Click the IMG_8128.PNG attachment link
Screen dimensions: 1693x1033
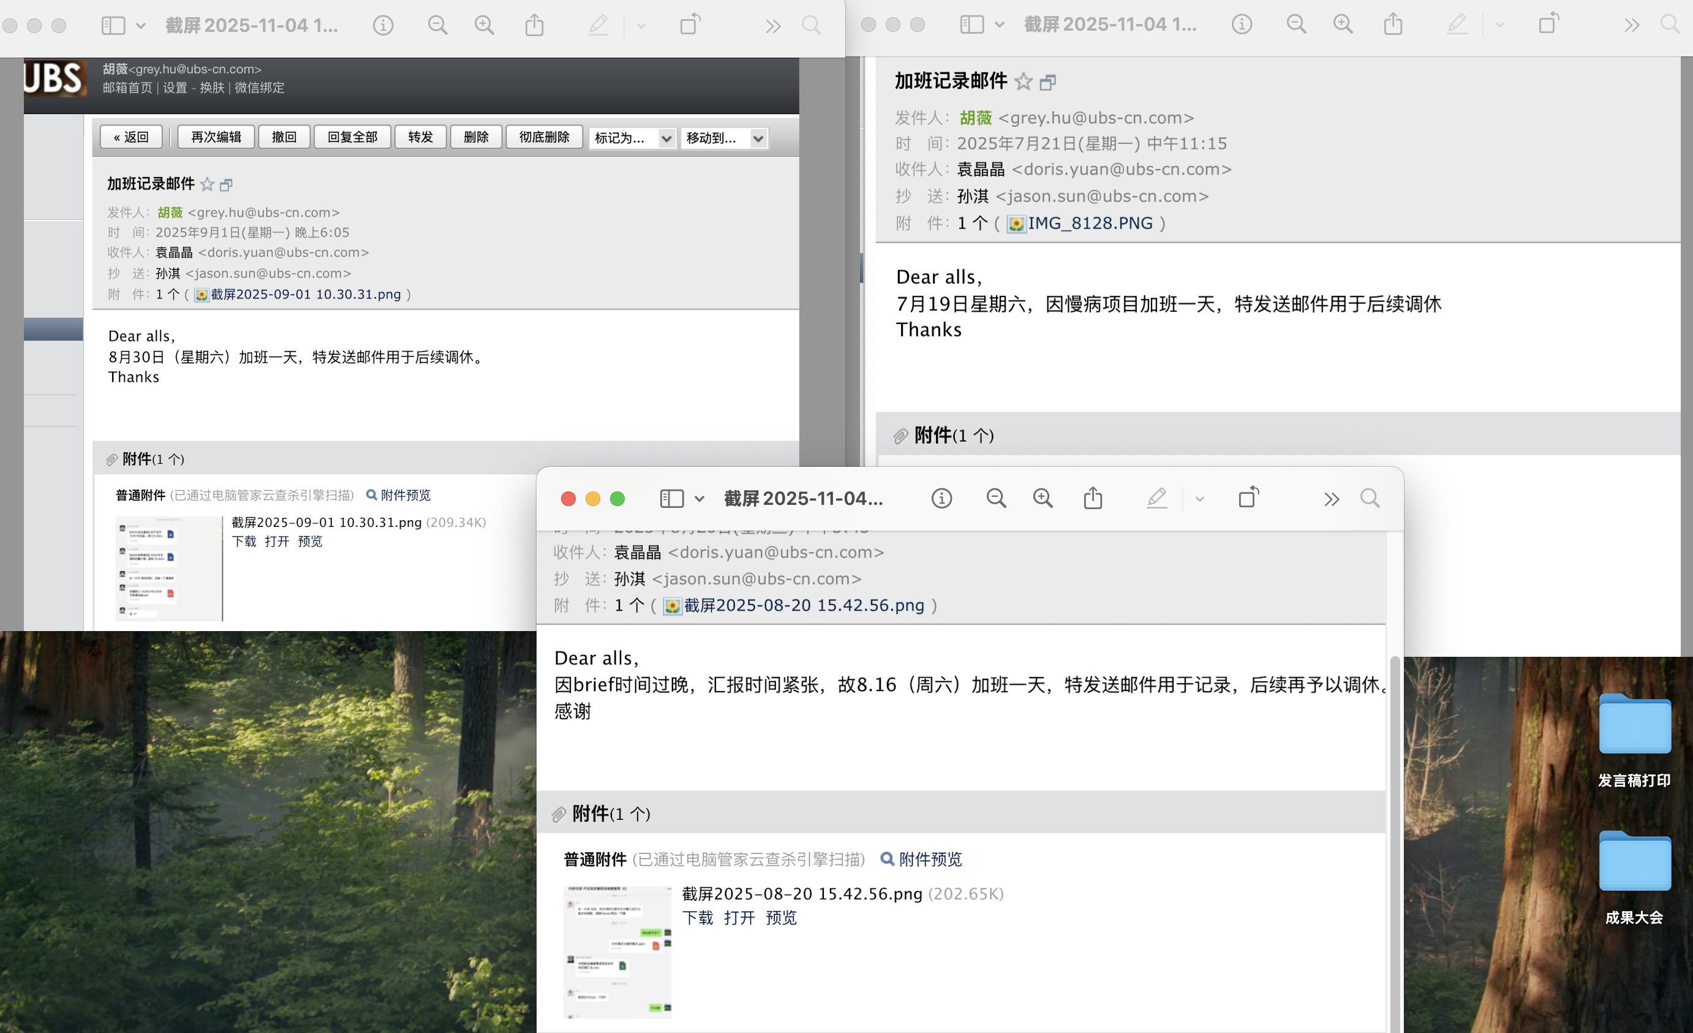click(x=1090, y=224)
